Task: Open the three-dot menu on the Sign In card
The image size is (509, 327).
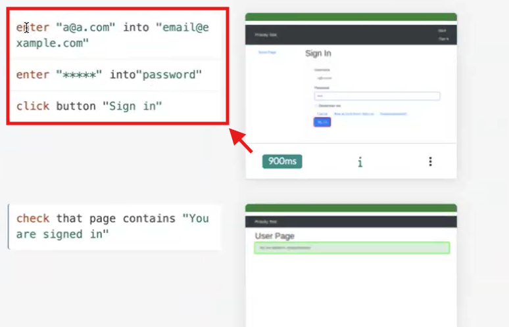Action: click(x=430, y=162)
